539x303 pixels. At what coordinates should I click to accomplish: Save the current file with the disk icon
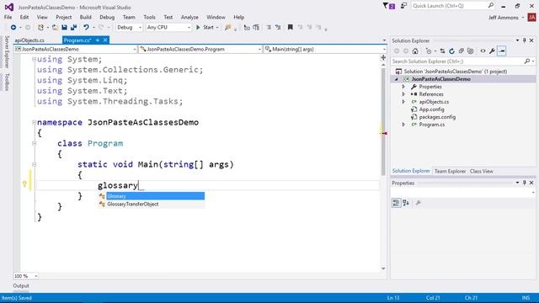click(64, 28)
